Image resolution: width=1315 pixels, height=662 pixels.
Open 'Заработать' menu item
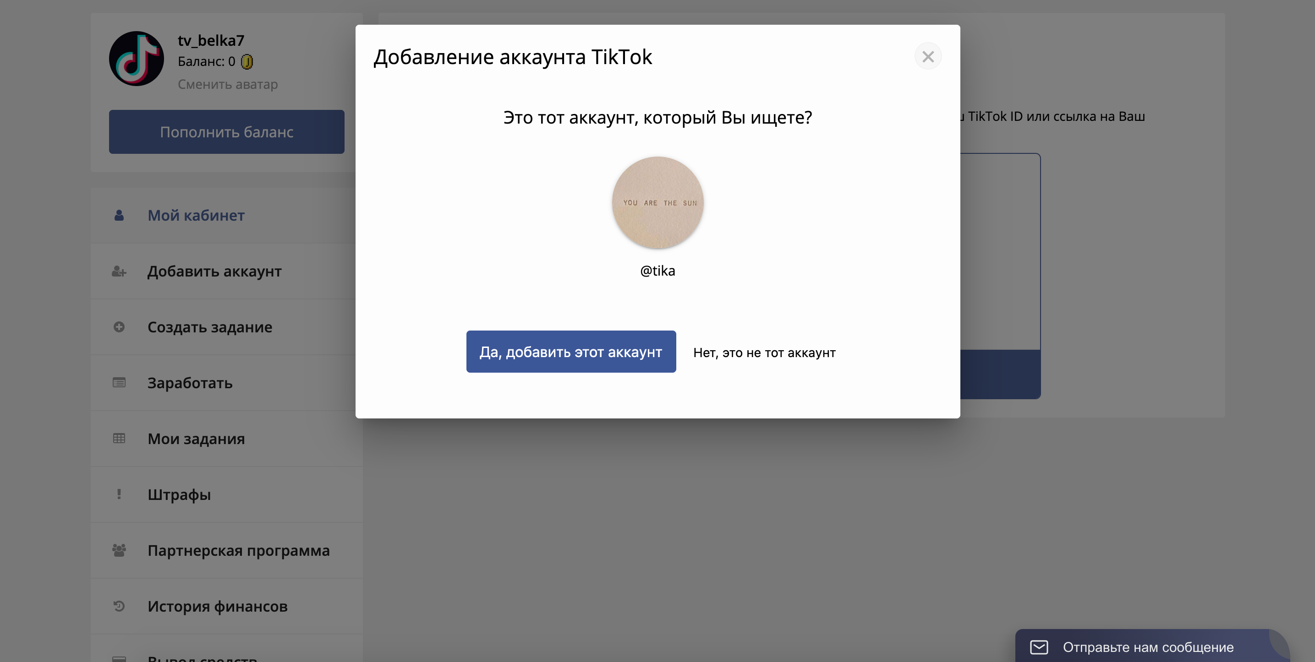coord(227,383)
